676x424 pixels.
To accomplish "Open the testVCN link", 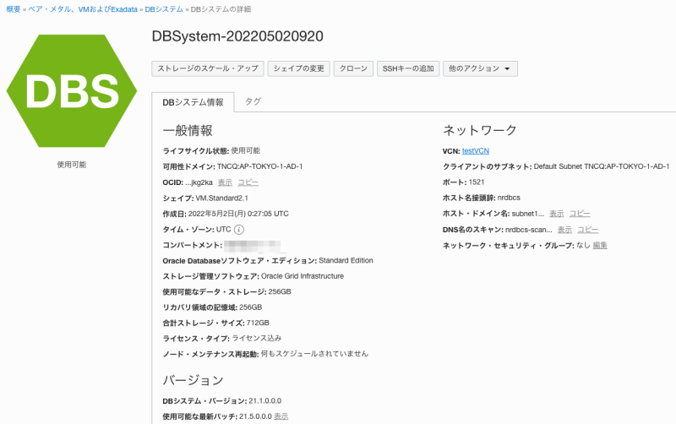I will click(475, 150).
